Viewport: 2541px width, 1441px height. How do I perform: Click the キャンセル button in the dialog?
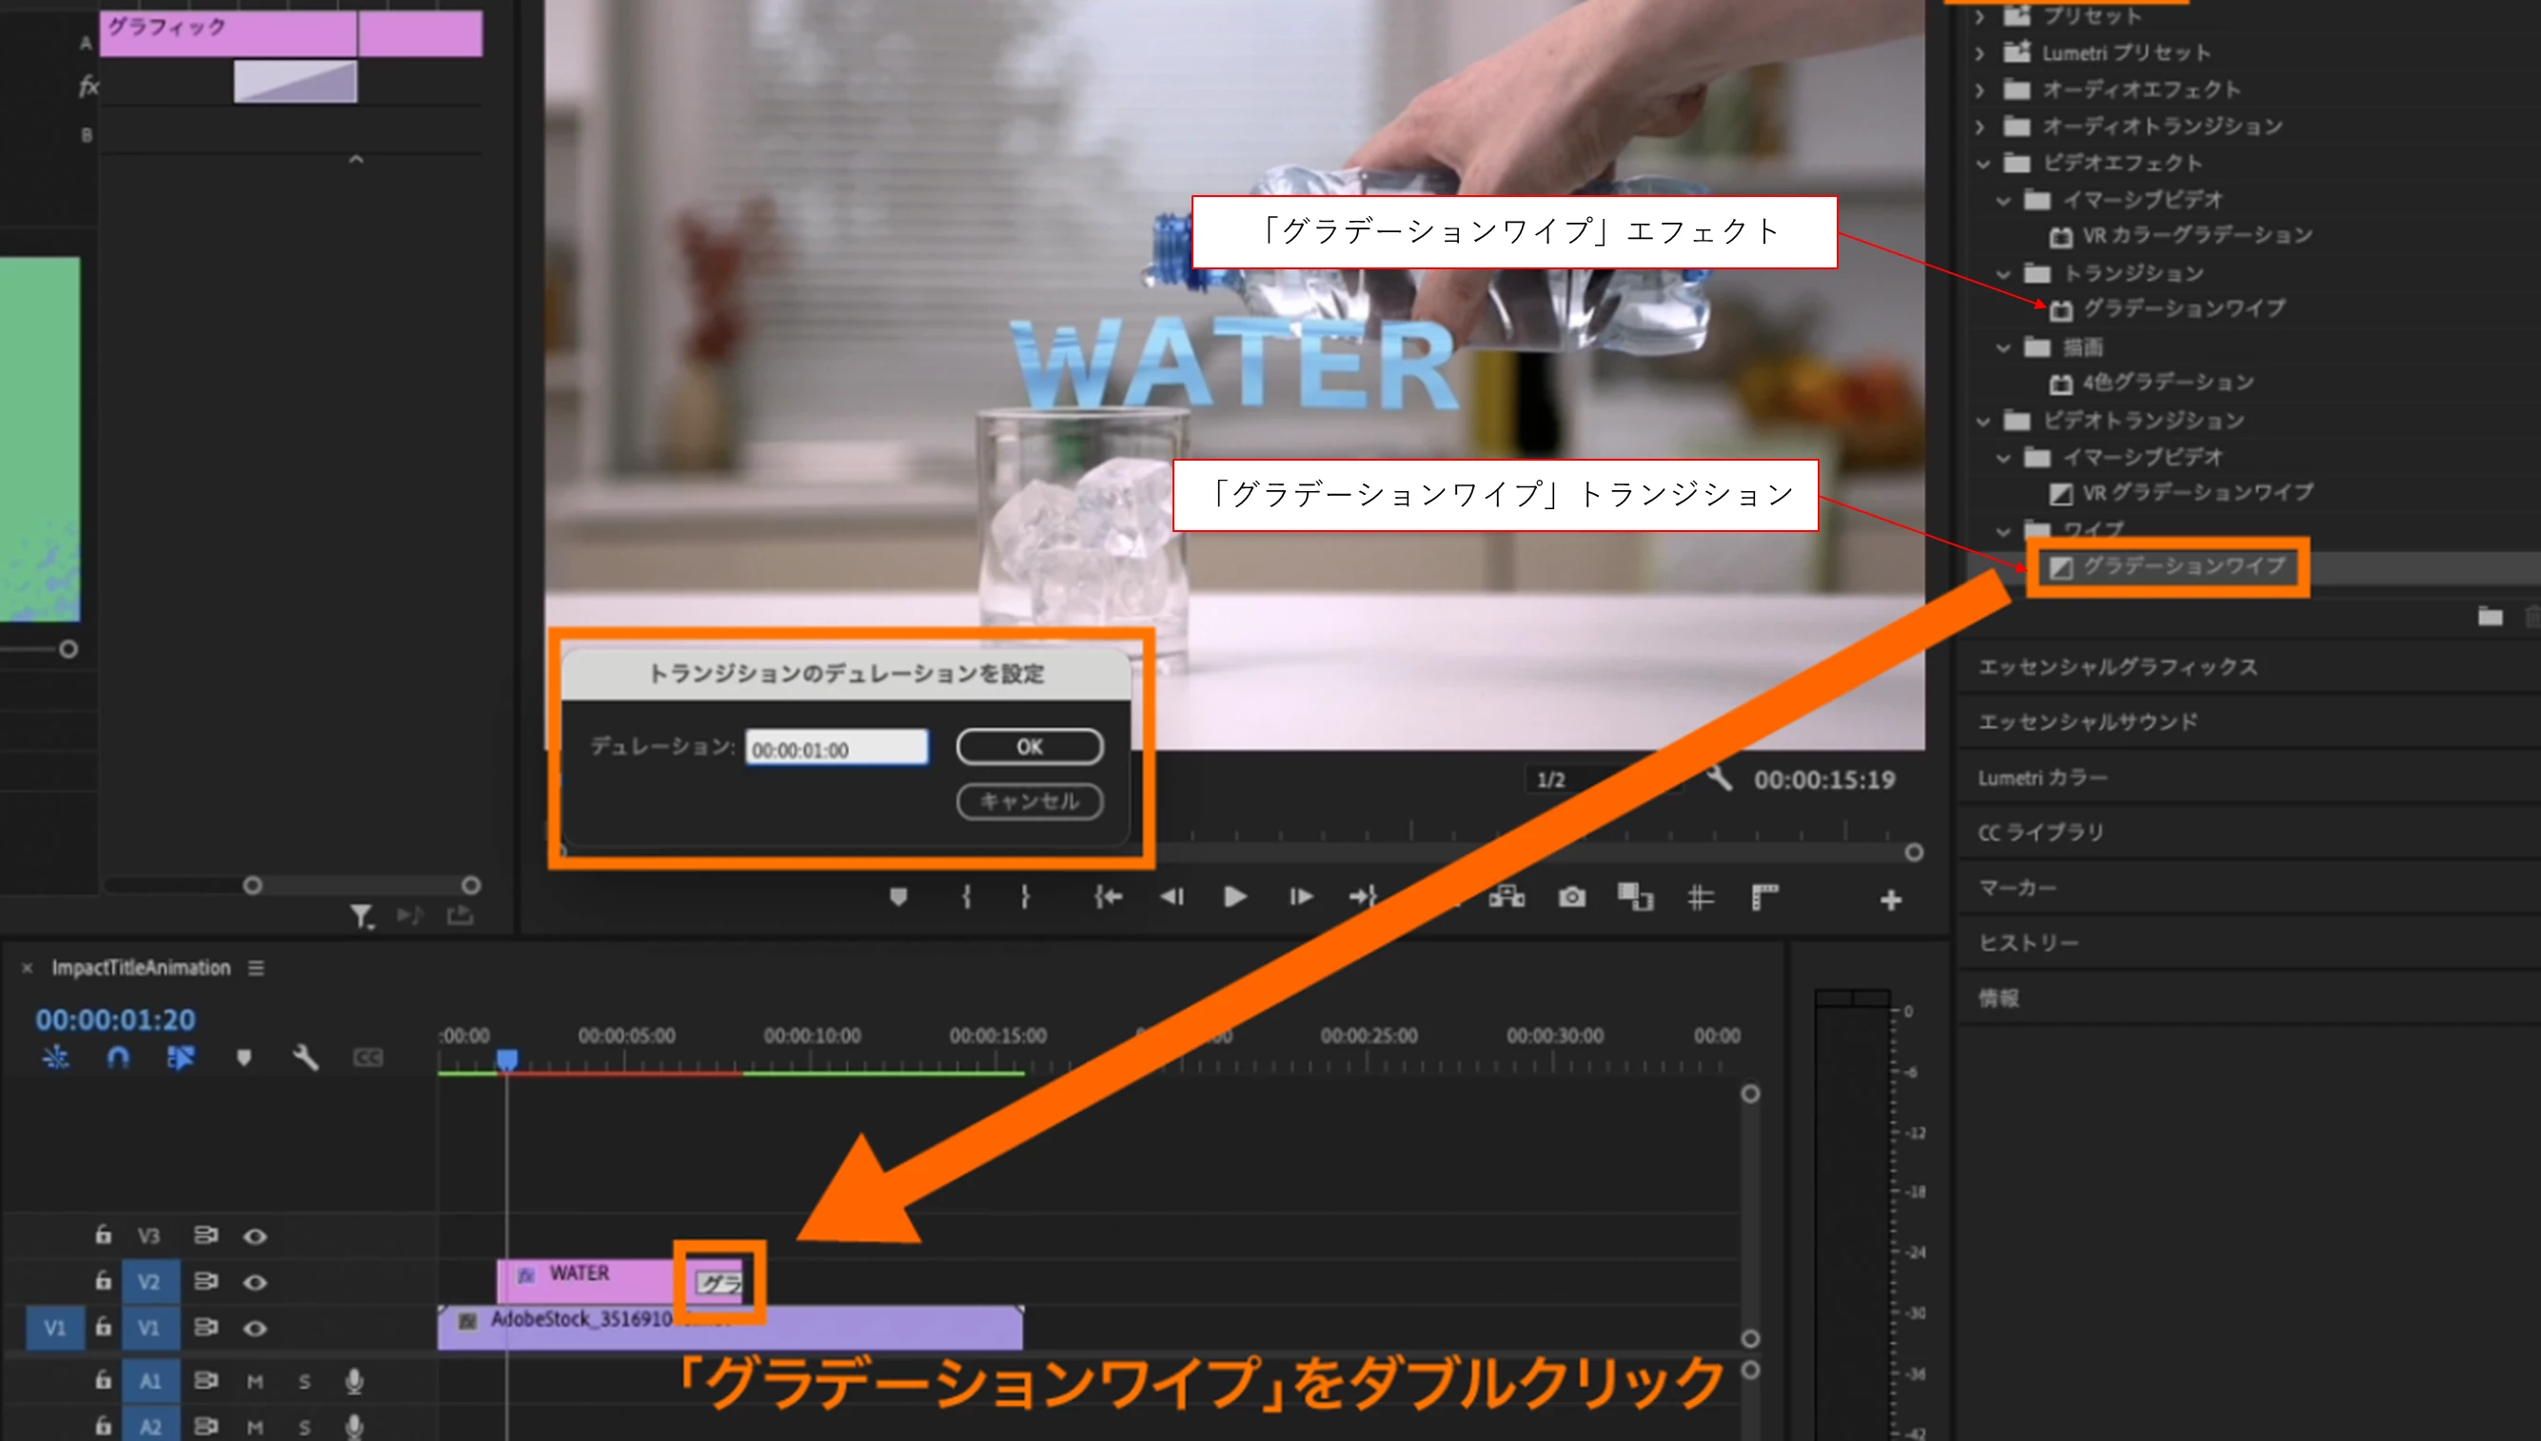click(1029, 800)
